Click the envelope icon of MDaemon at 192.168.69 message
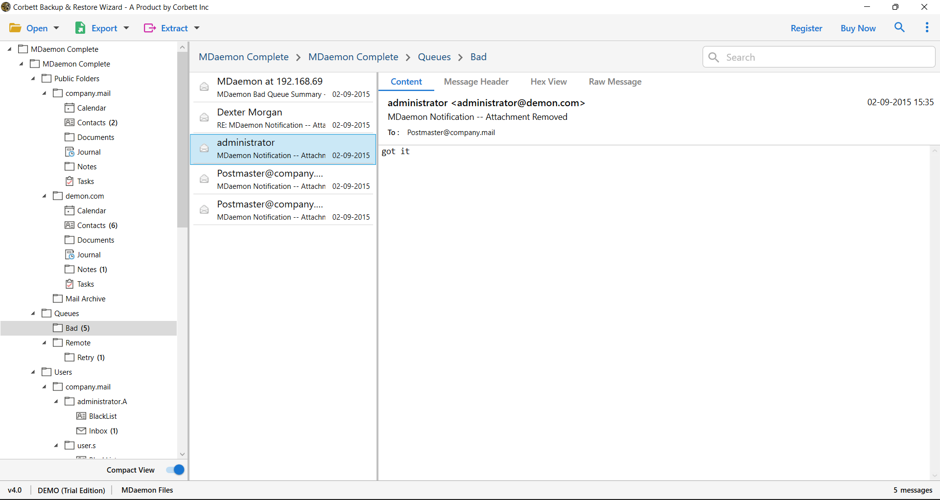The width and height of the screenshot is (940, 500). (204, 87)
